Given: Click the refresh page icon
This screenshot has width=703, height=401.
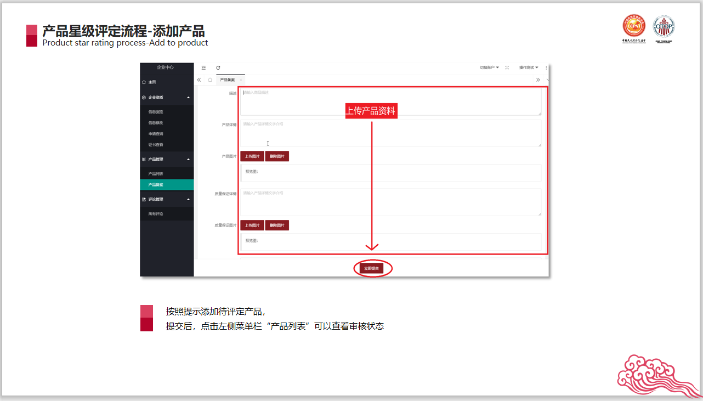Looking at the screenshot, I should pos(218,67).
